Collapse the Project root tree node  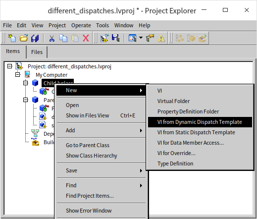coord(10,66)
